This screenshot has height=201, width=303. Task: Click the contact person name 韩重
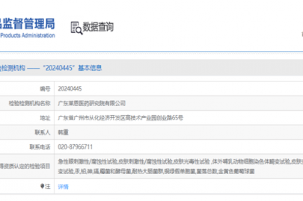click(63, 132)
